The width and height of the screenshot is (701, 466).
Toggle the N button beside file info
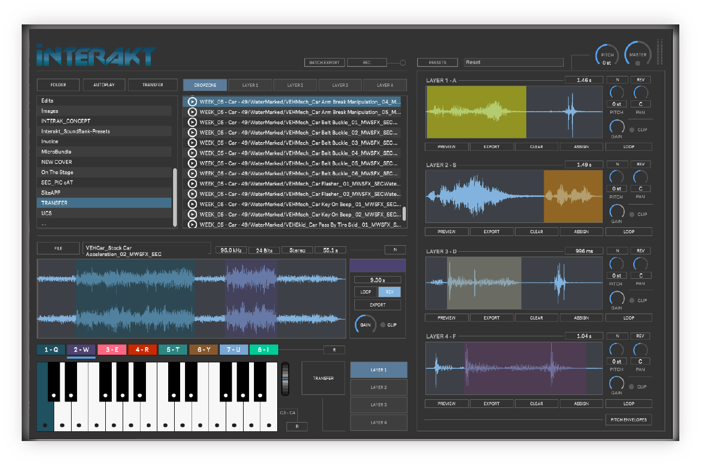[395, 250]
